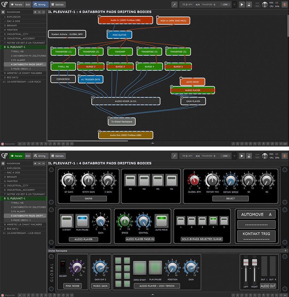The height and width of the screenshot is (297, 289).
Task: Switch to Panels tab in the Wiring window
Action: (x=16, y=4)
